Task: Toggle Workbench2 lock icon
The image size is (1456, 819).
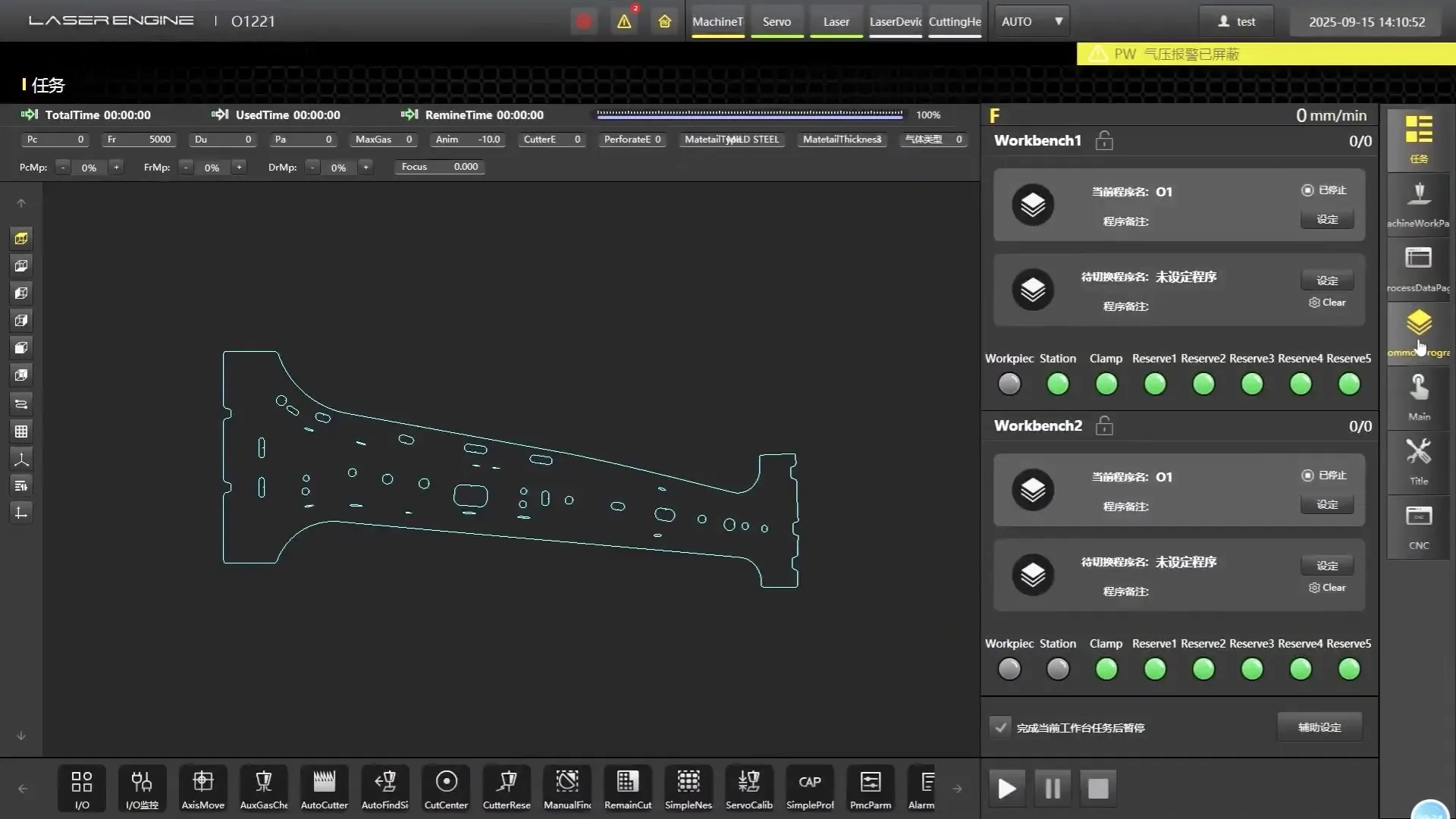Action: [1104, 425]
